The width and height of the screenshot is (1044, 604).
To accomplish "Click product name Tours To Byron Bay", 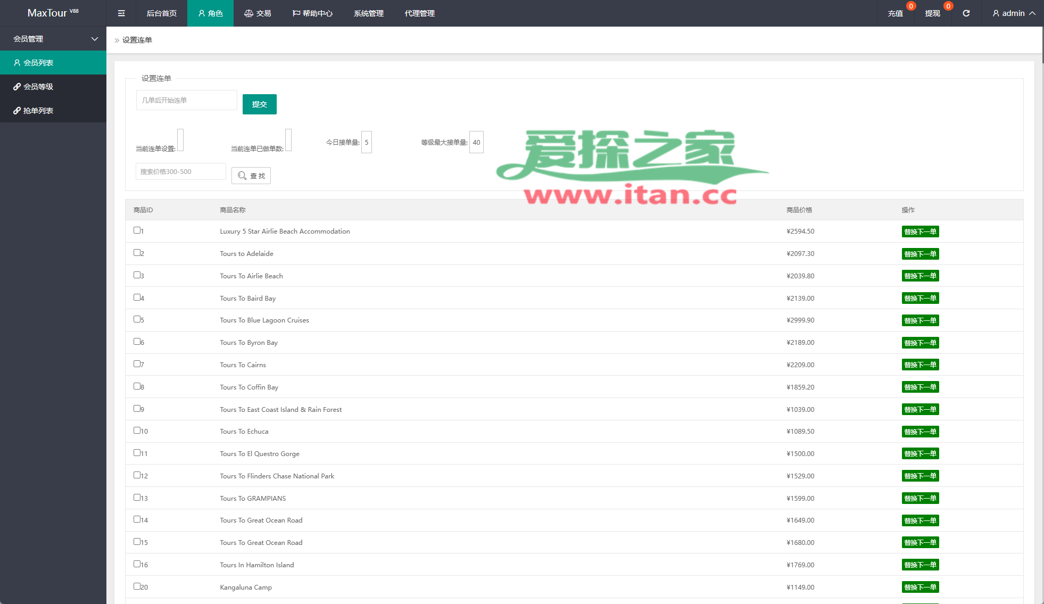I will pos(249,343).
